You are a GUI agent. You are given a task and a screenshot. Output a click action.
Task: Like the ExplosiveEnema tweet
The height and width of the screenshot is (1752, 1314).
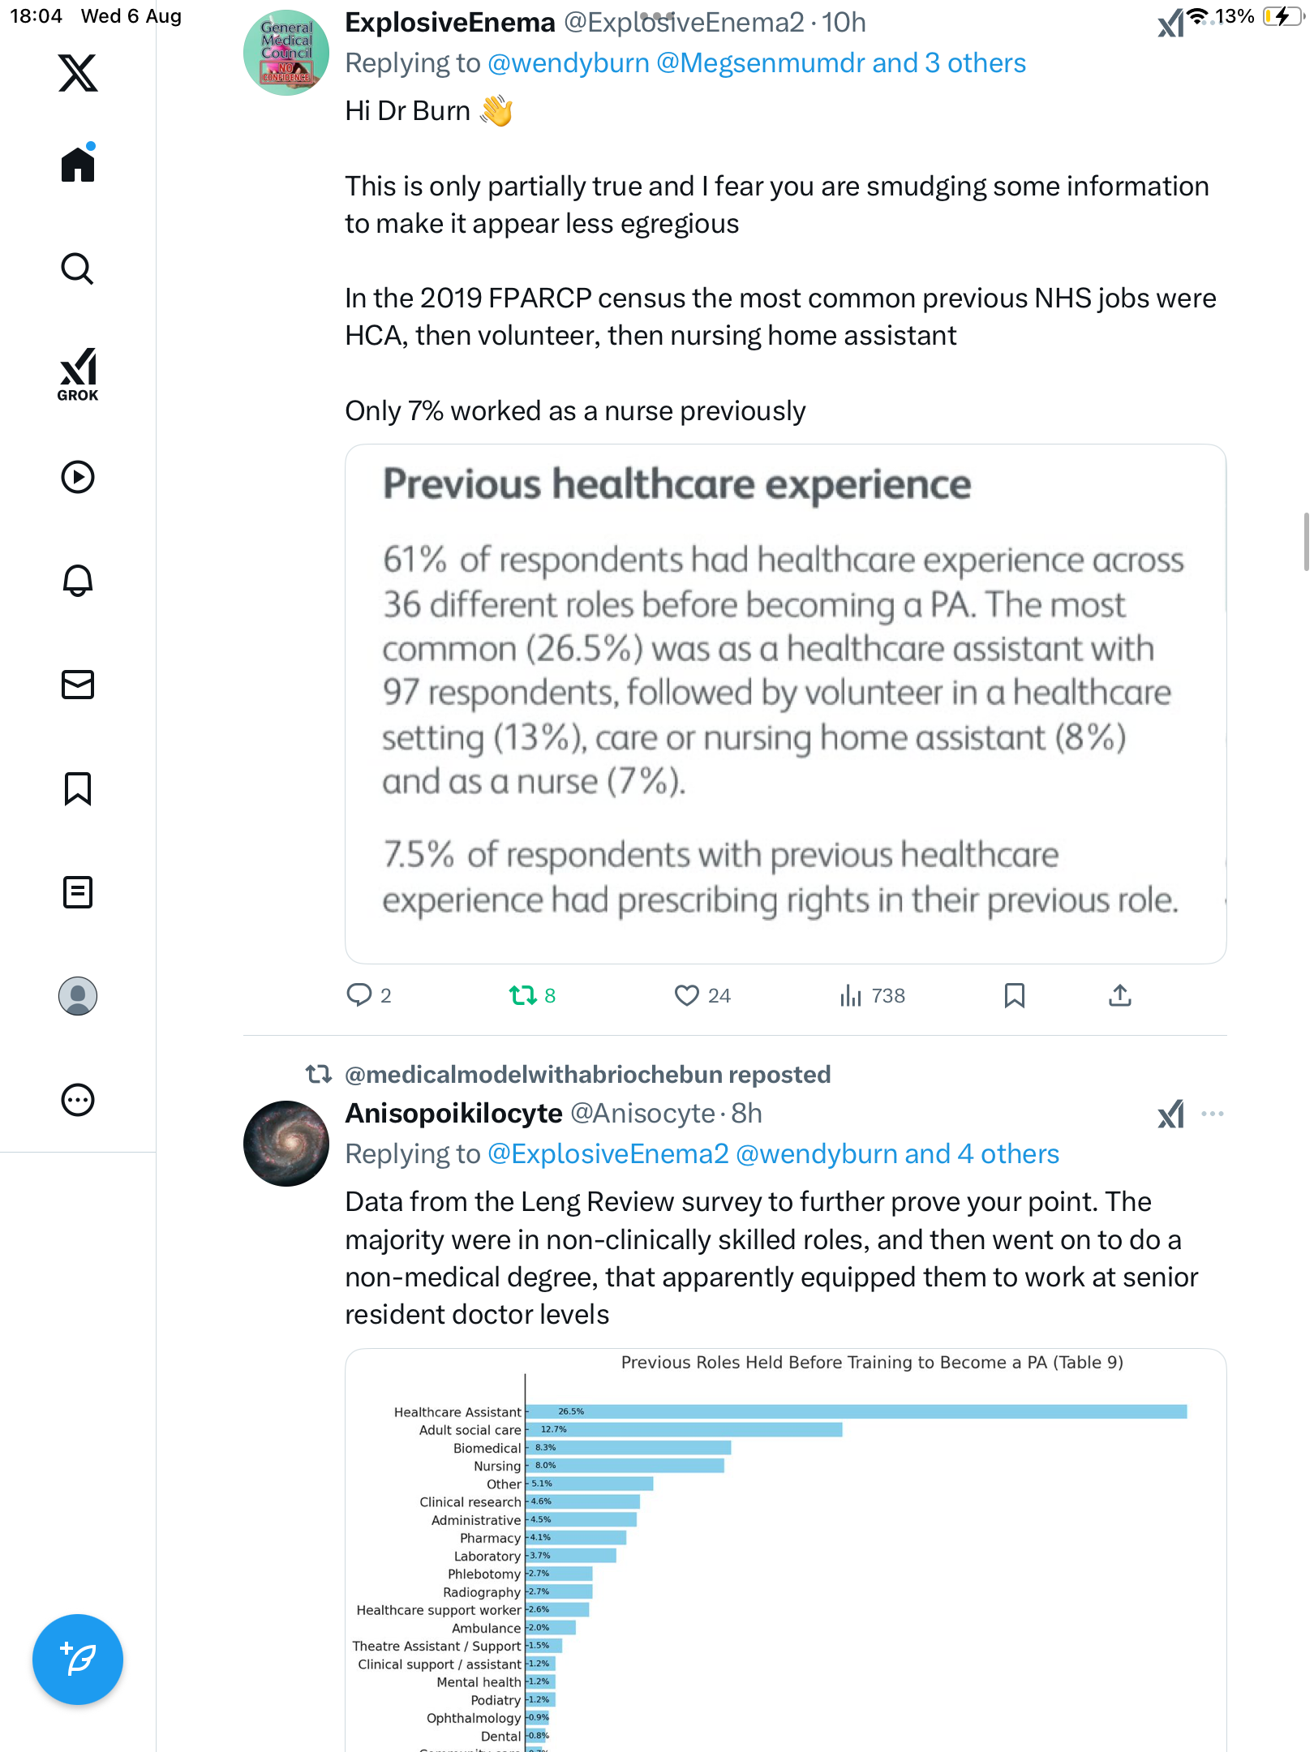pyautogui.click(x=687, y=995)
